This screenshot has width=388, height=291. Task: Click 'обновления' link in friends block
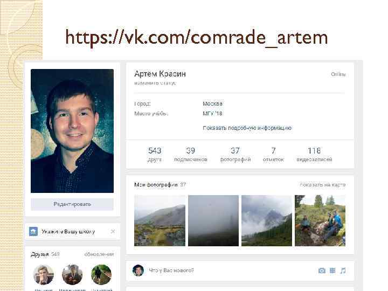(99, 254)
